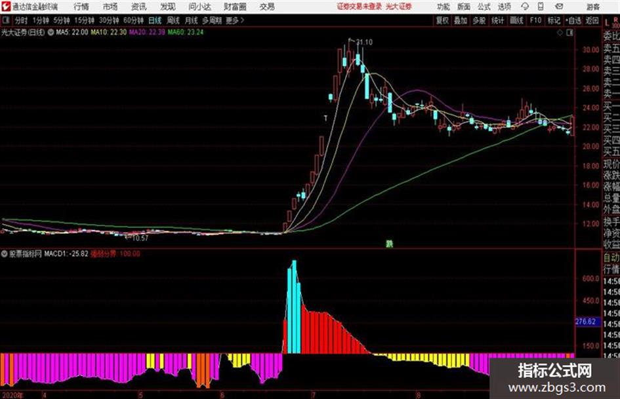The height and width of the screenshot is (399, 620).
Task: Click the mobile phone icon
Action: (541, 7)
